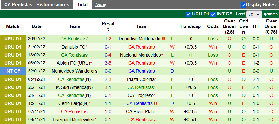Toggle the Display Notes checkbox
279x124 pixels.
(x=243, y=5)
